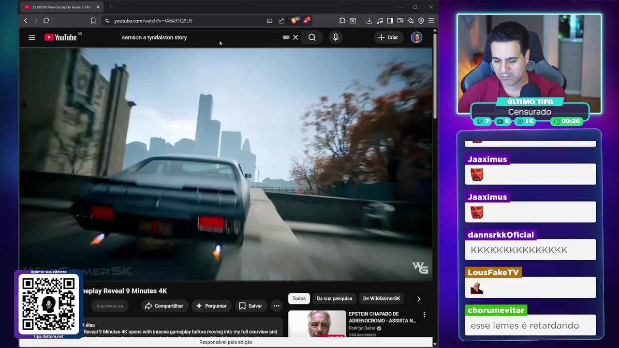
Task: Open the browser main hamburger menu
Action: pos(431,21)
